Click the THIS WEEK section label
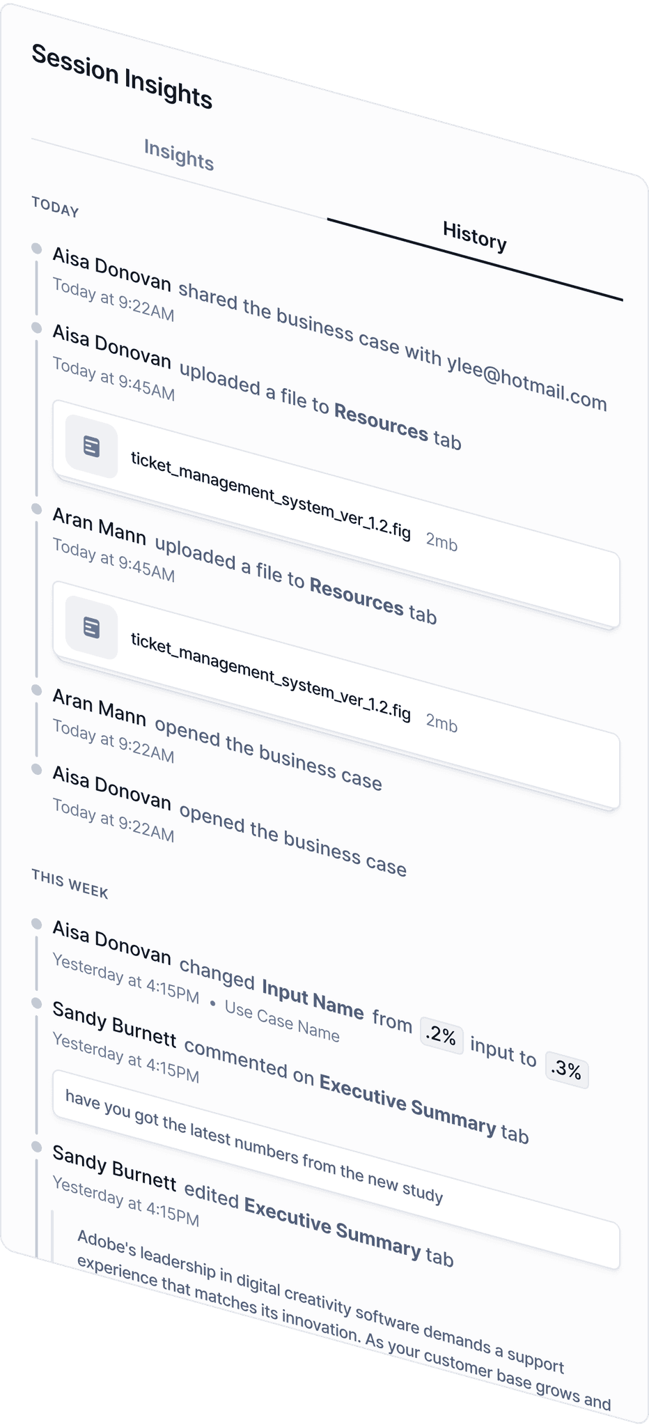 pos(70,884)
